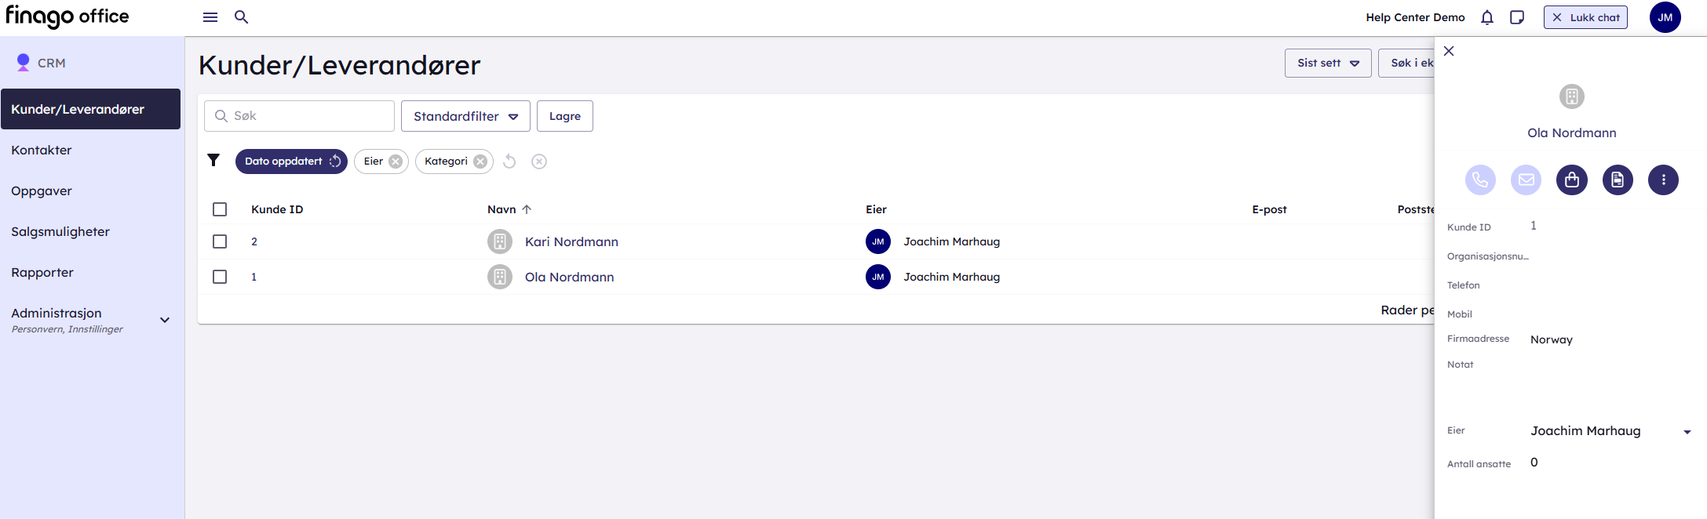Click the filter funnel icon
1707x519 pixels.
click(213, 161)
